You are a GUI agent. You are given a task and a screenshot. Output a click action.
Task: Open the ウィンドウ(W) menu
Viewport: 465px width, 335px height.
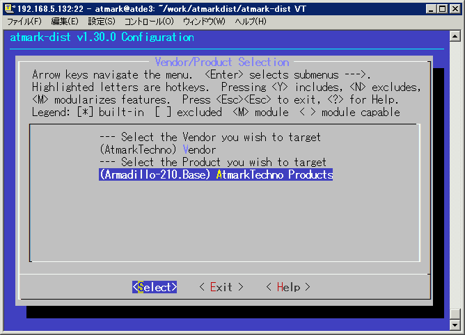(204, 22)
